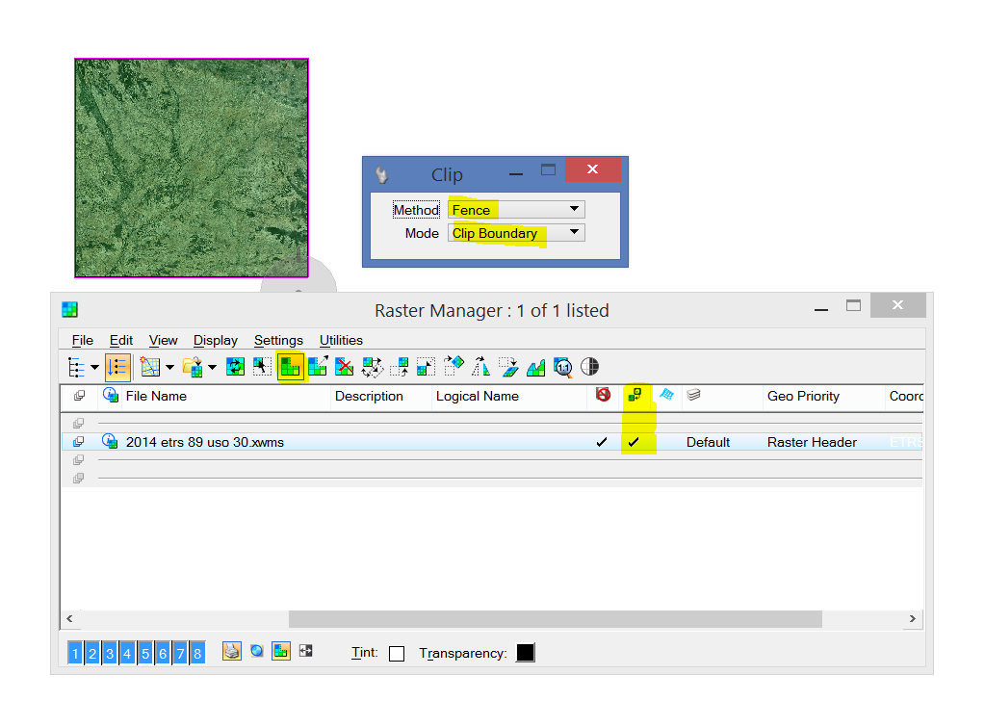The width and height of the screenshot is (985, 701).
Task: Click the hierarchy tree display icon
Action: point(76,368)
